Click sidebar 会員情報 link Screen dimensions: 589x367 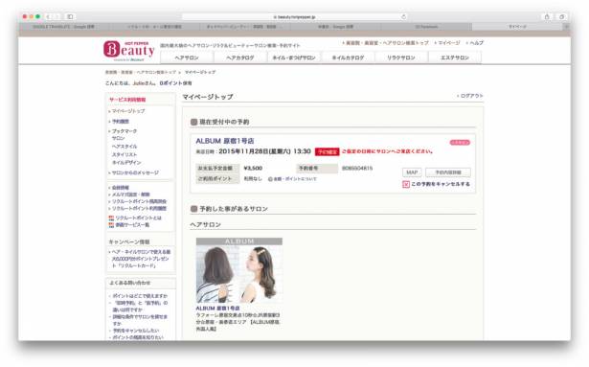click(121, 187)
